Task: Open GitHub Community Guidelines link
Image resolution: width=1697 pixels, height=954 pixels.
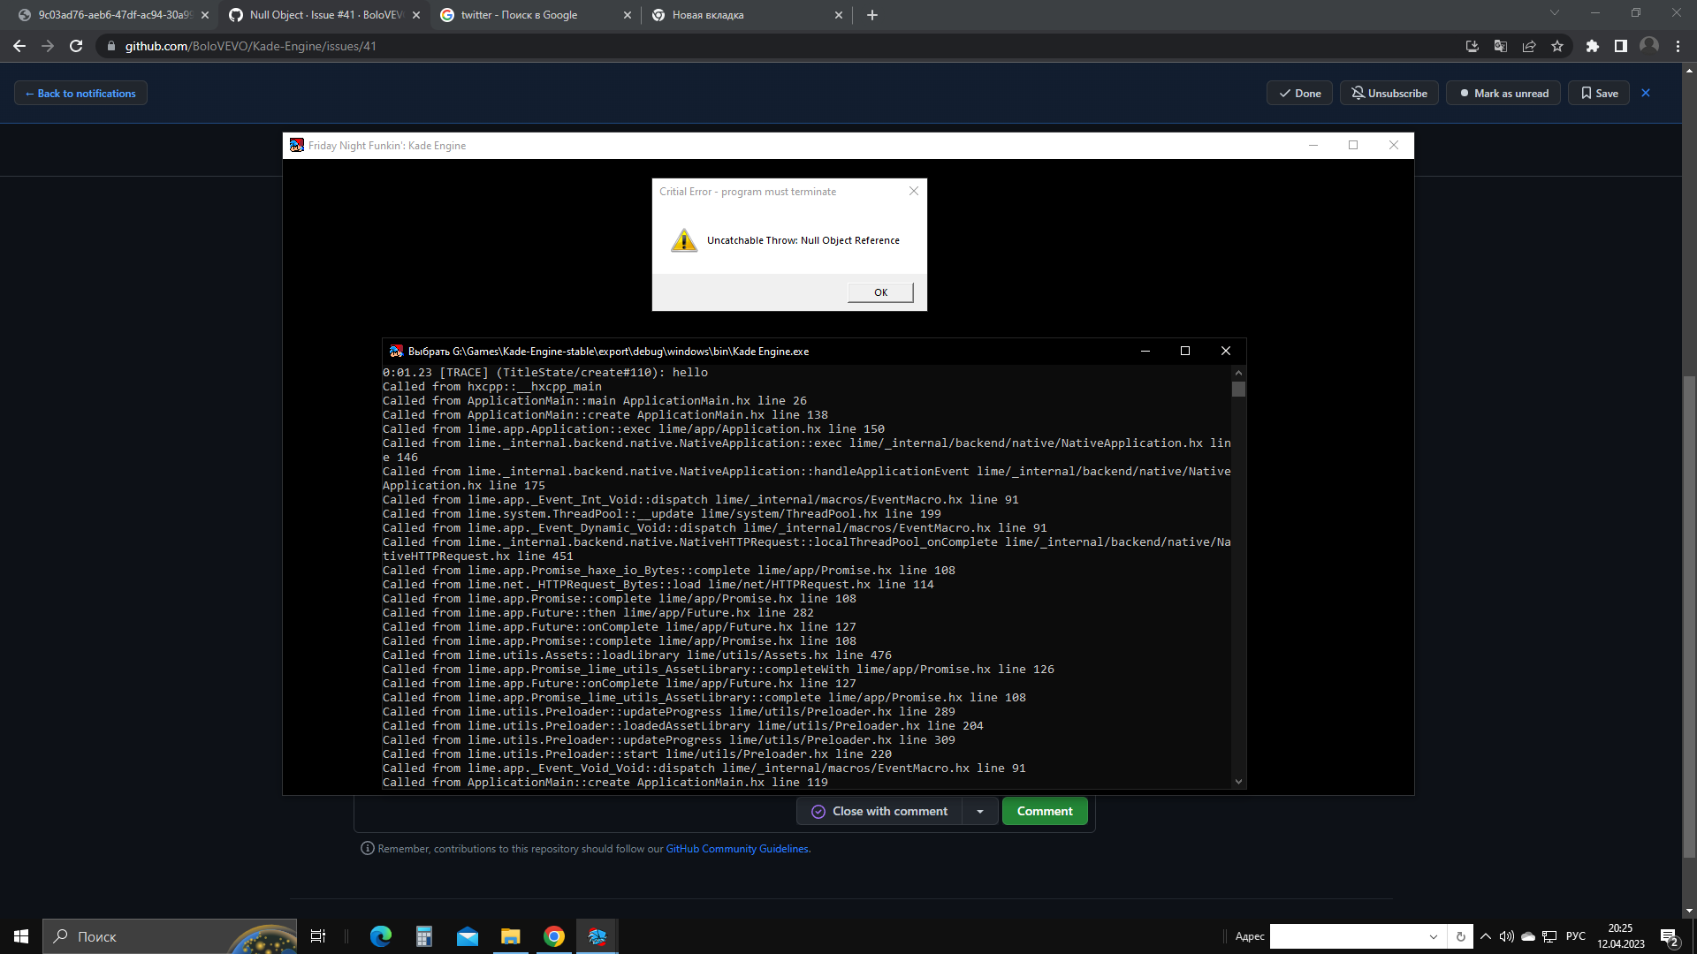Action: click(736, 848)
